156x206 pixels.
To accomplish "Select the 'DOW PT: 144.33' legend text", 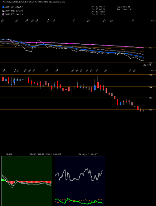I will [13, 14].
